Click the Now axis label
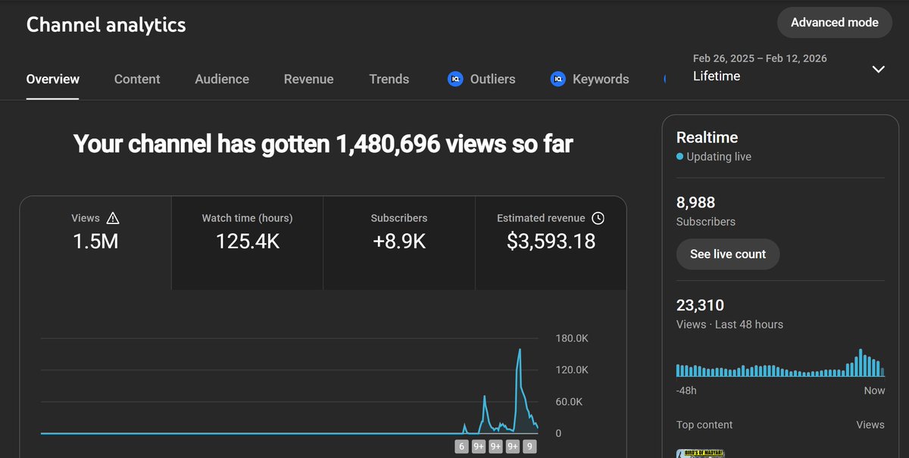Image resolution: width=909 pixels, height=458 pixels. (874, 391)
